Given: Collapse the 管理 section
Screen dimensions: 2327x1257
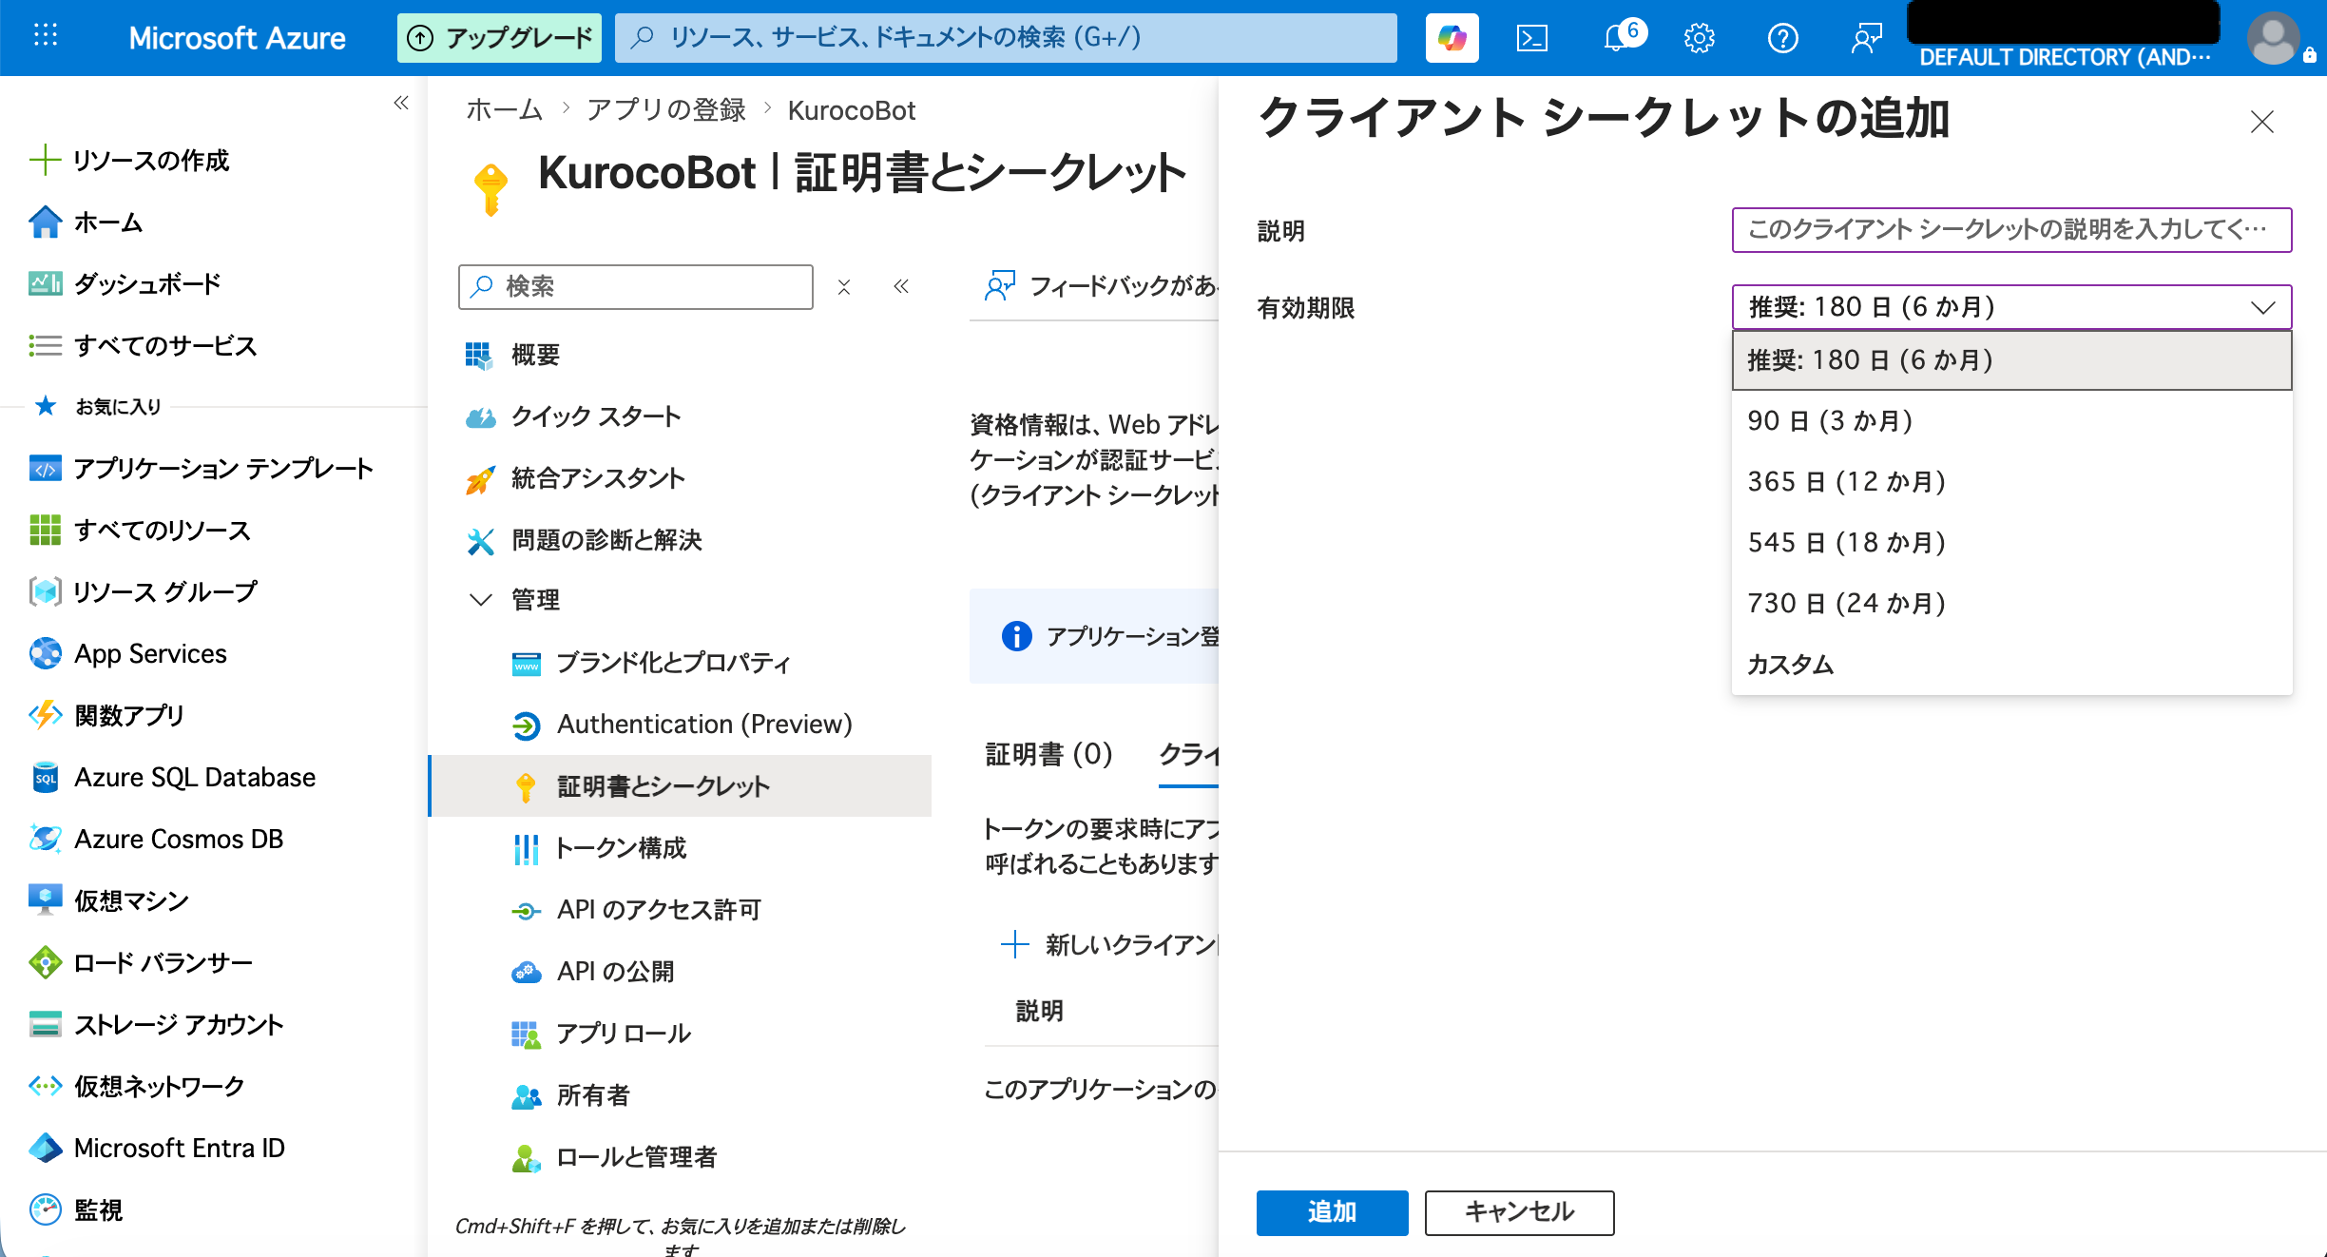Looking at the screenshot, I should point(481,600).
